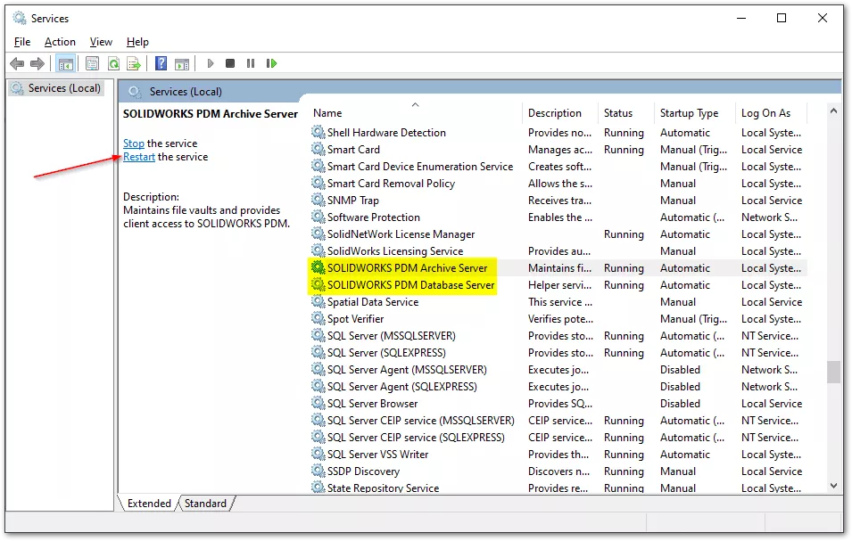Click the vertical scrollbar thumb of the services list
852x541 pixels.
coord(833,373)
